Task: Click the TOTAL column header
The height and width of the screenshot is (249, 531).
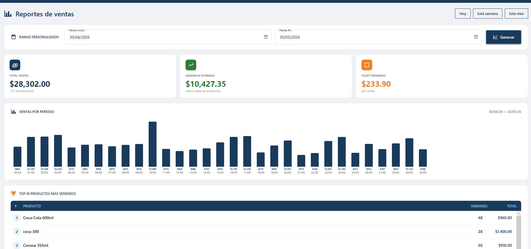Action: (x=512, y=206)
